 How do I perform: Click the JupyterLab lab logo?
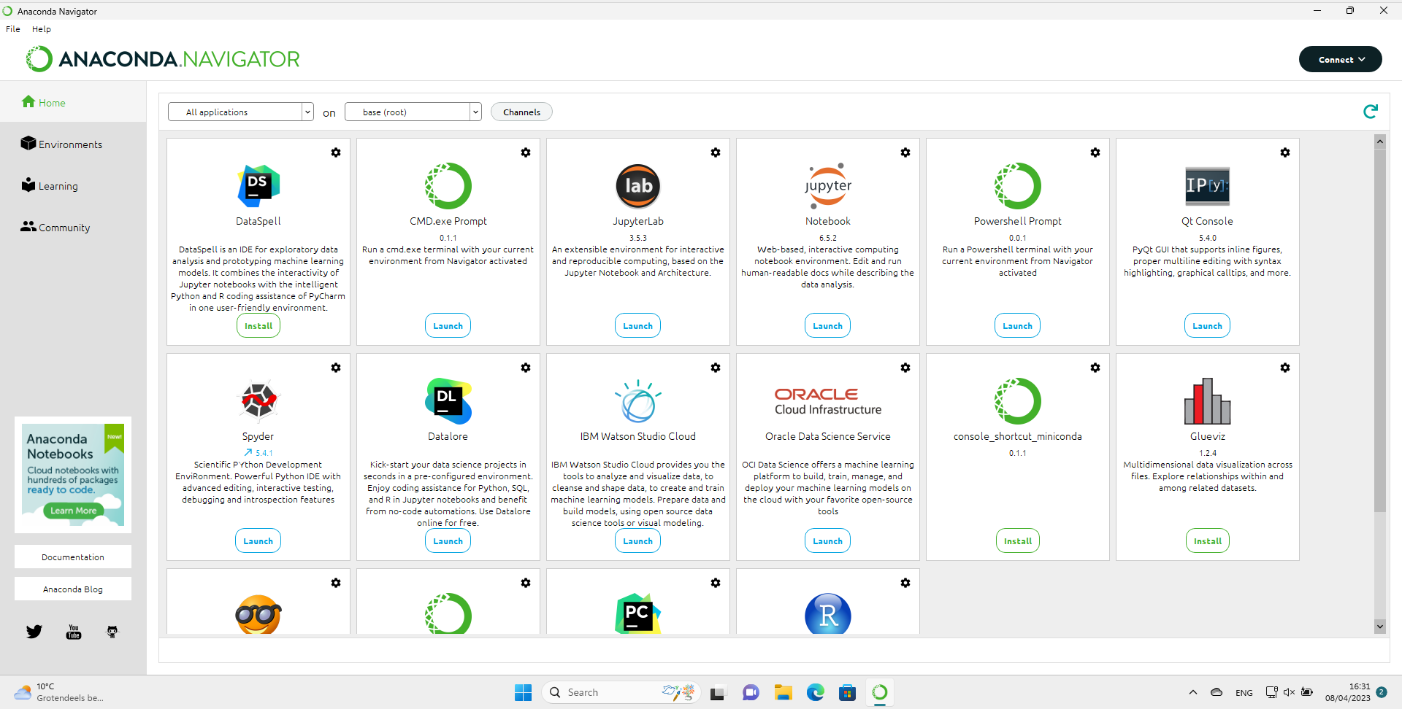[x=638, y=186]
